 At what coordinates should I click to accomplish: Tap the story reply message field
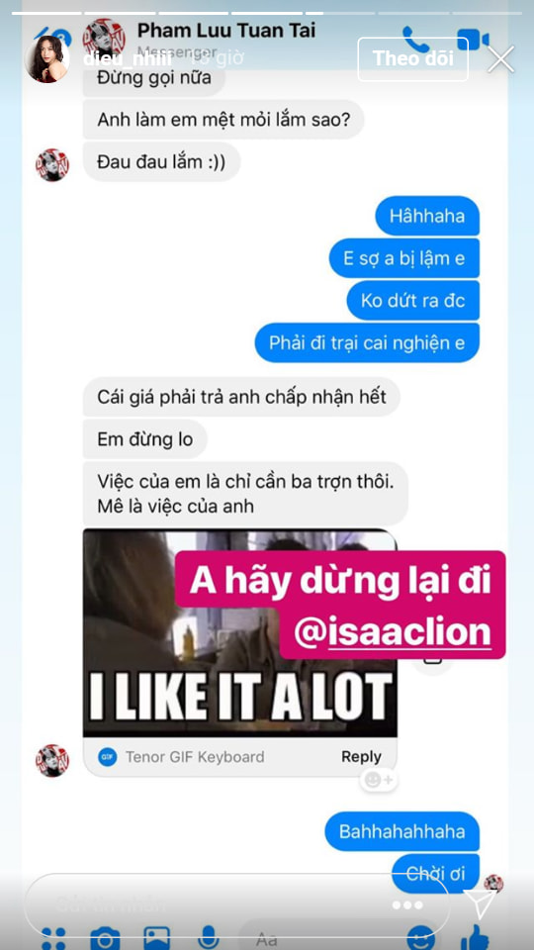[x=236, y=905]
